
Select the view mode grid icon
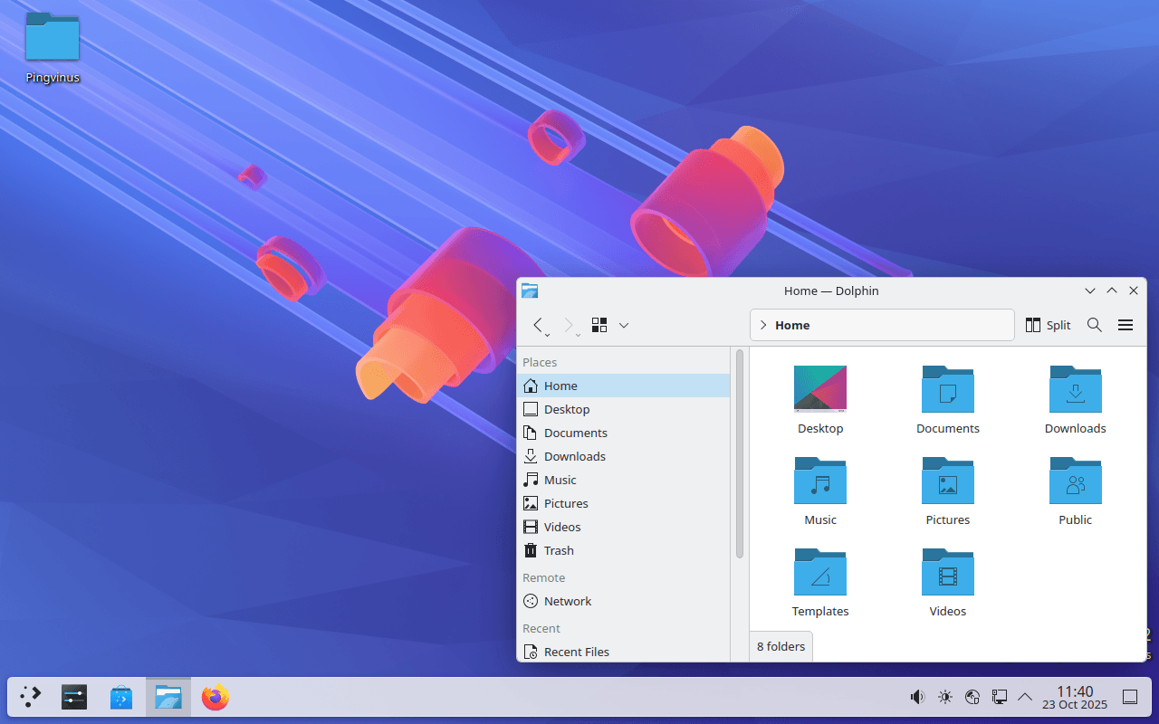point(599,325)
